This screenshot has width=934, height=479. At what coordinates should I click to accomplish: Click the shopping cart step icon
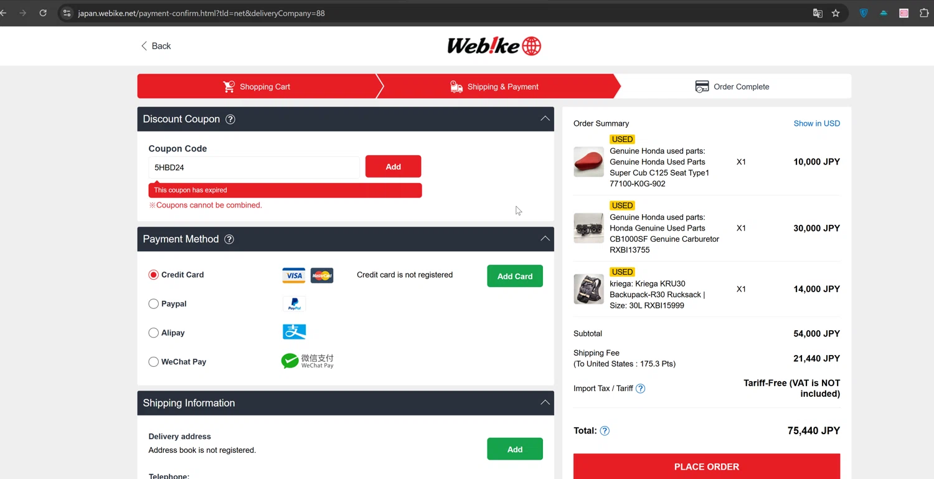(229, 87)
